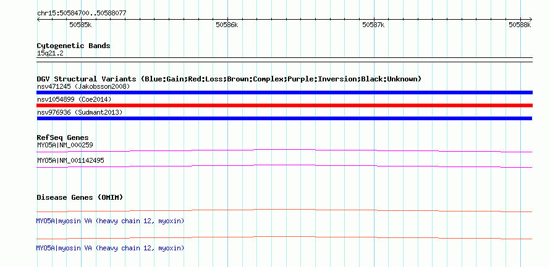Click the 50585k ruler tick label
The height and width of the screenshot is (267, 550).
[x=80, y=25]
